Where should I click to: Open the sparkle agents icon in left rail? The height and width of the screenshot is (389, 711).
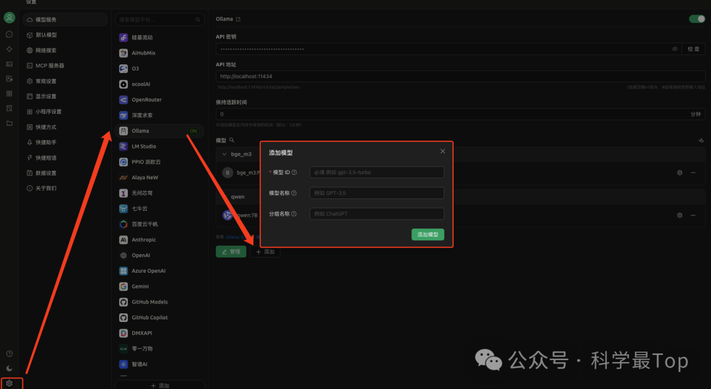9,49
